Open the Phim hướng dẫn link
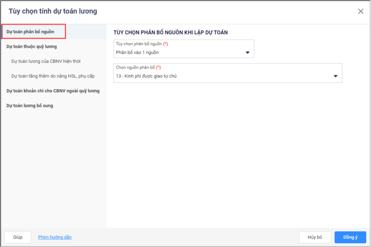This screenshot has height=247, width=371. click(55, 237)
